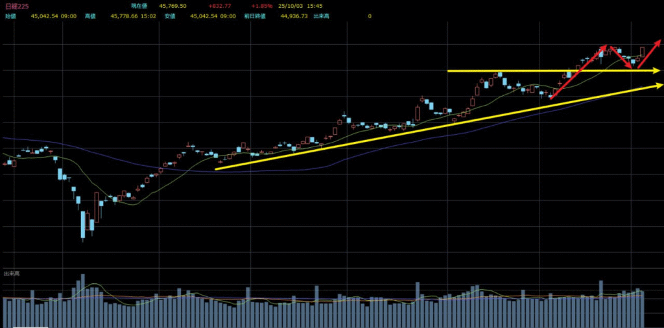Click the 出来高 label in the header row
The width and height of the screenshot is (664, 328).
322,16
